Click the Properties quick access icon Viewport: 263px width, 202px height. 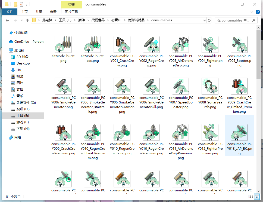tap(21, 4)
